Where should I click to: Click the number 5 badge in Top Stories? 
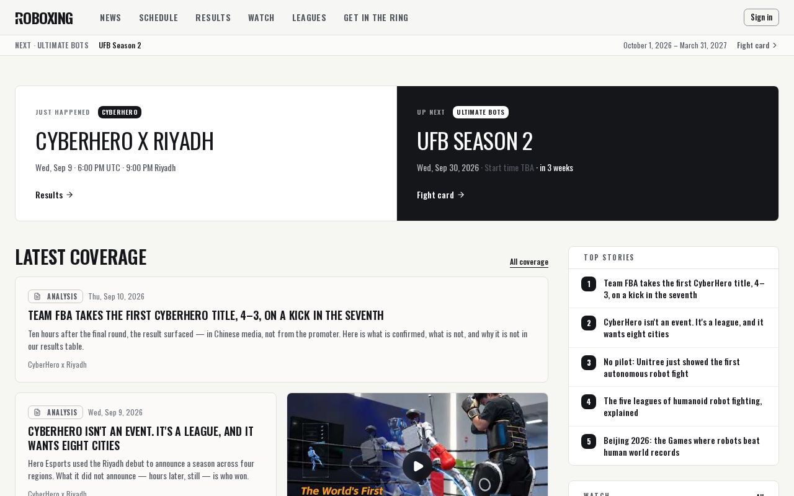(x=589, y=441)
